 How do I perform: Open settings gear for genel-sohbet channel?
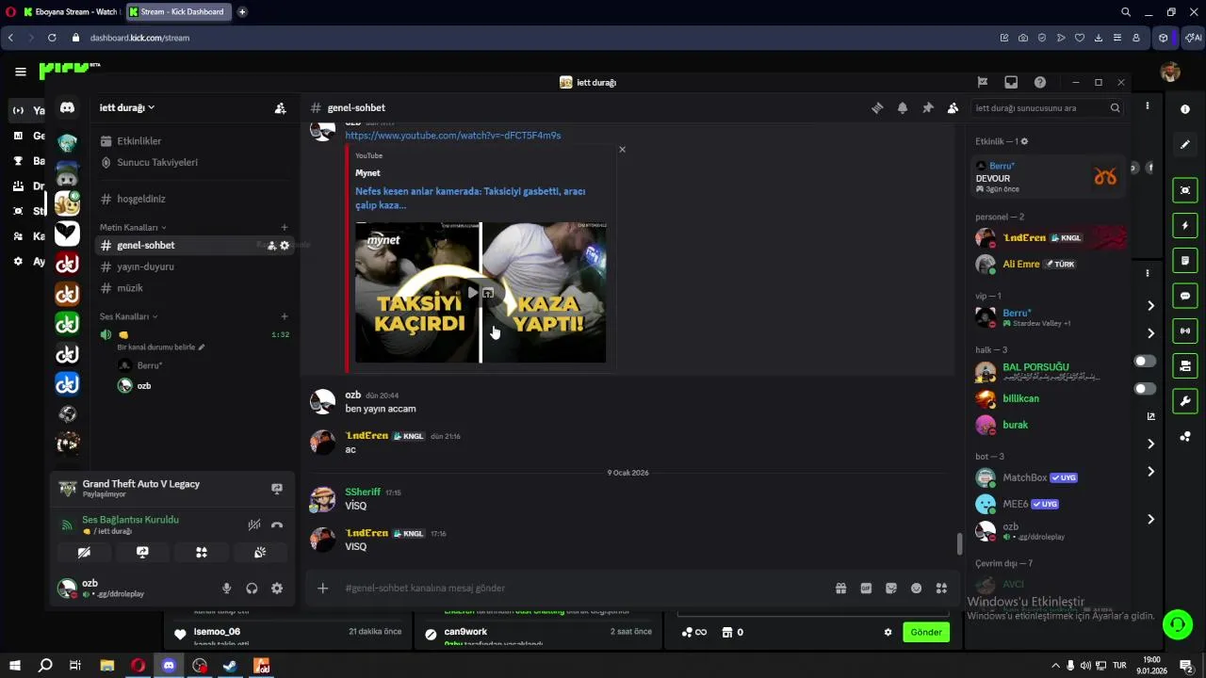[x=285, y=246]
